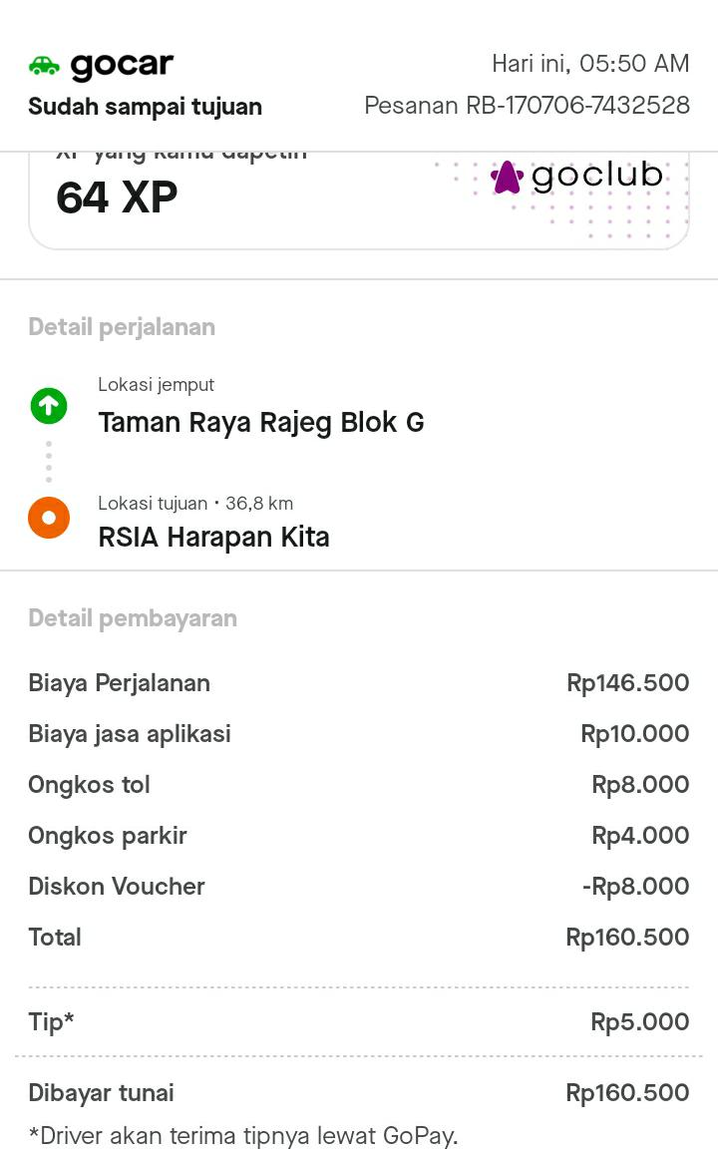Tap the Ongkos parkir row
The width and height of the screenshot is (718, 1149).
[x=359, y=836]
